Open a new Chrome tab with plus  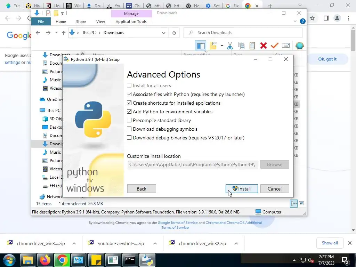coord(270,6)
